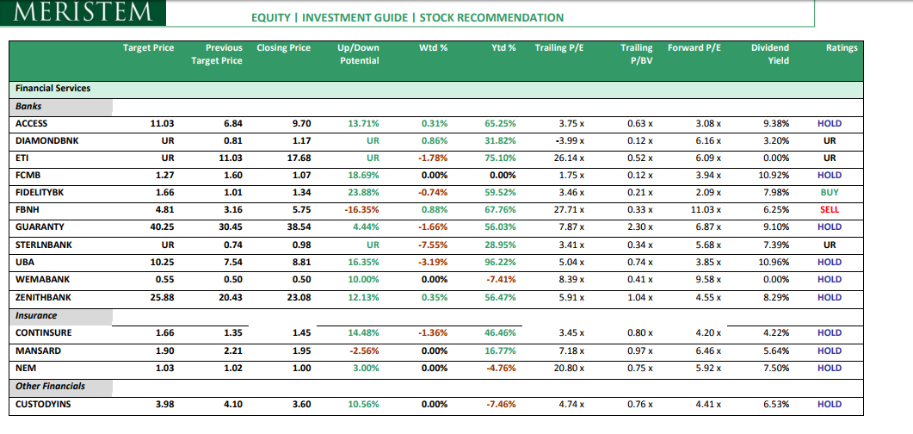Click the ETI ticker name
This screenshot has height=434, width=913.
22,158
